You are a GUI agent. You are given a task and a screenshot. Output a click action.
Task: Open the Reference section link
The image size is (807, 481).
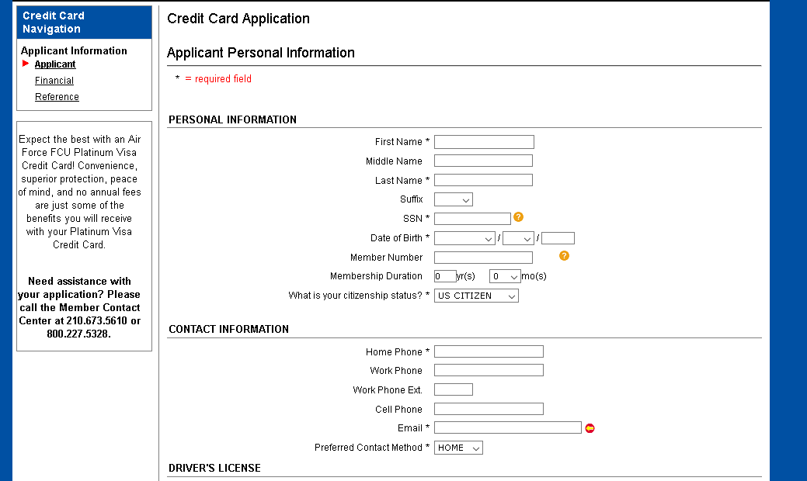[x=57, y=96]
